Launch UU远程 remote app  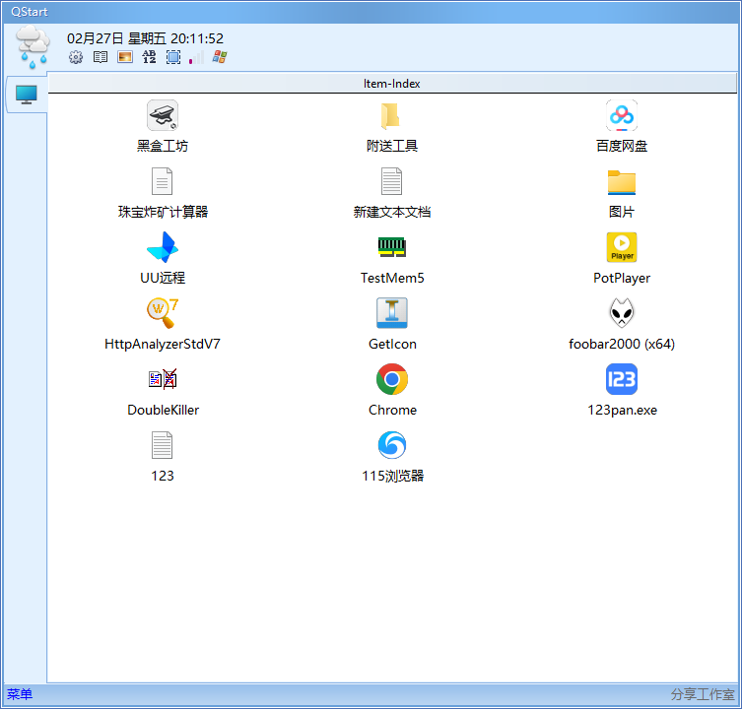tap(163, 258)
